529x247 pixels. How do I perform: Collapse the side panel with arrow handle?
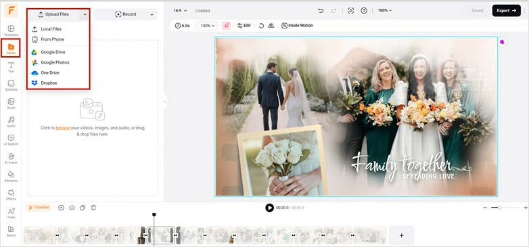point(164,102)
